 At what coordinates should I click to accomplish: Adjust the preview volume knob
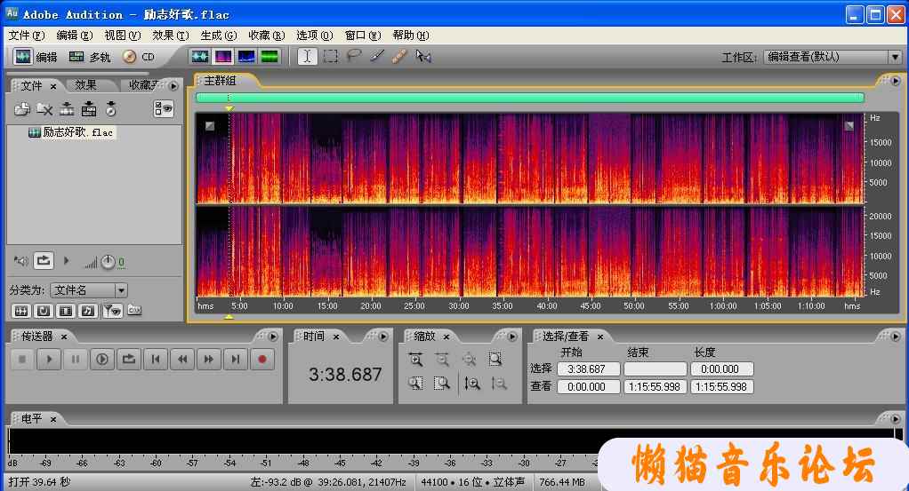click(108, 262)
